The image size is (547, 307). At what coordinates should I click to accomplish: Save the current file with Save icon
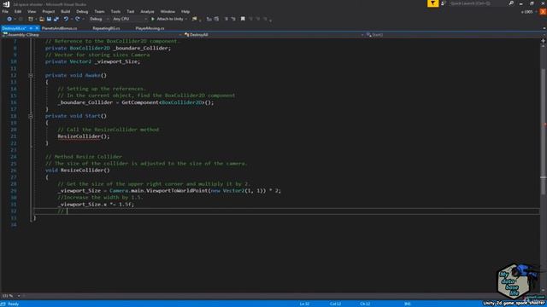(49, 19)
